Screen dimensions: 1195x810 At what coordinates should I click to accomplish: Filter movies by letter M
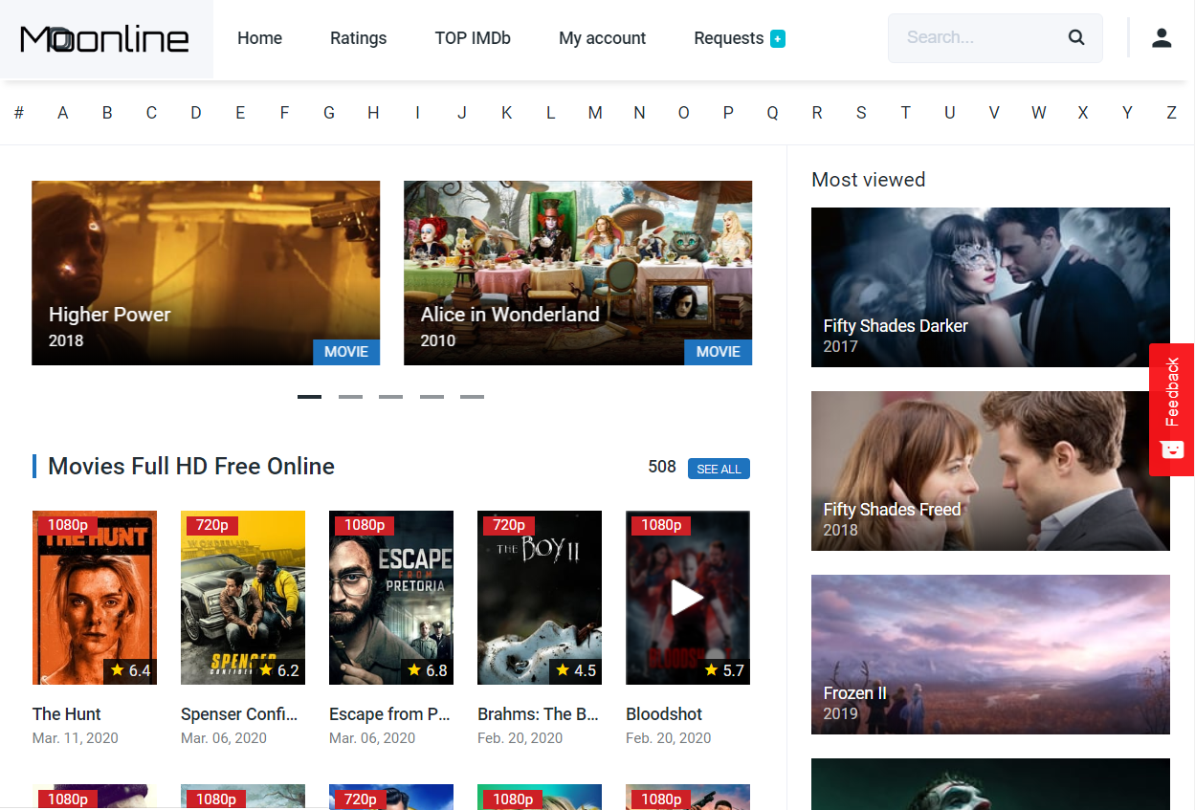click(595, 113)
